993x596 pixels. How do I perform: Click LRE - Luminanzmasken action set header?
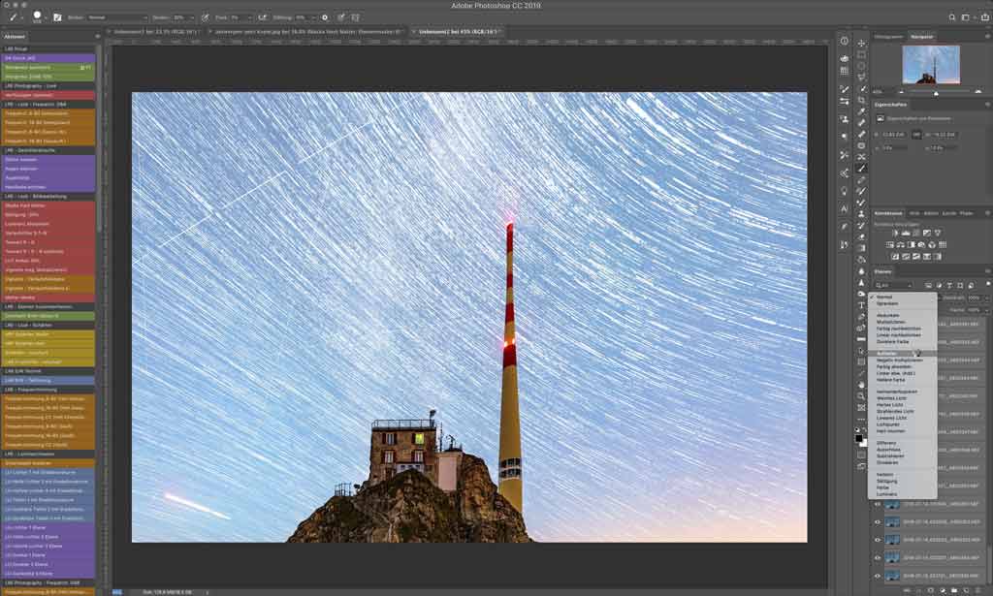click(x=48, y=454)
